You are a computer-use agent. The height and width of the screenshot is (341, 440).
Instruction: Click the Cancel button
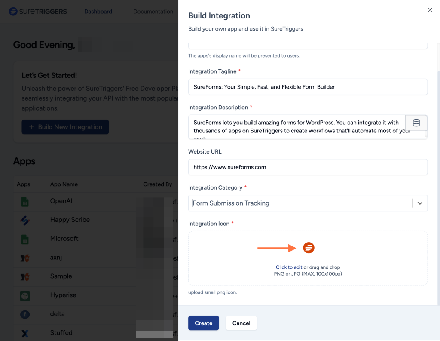[241, 323]
